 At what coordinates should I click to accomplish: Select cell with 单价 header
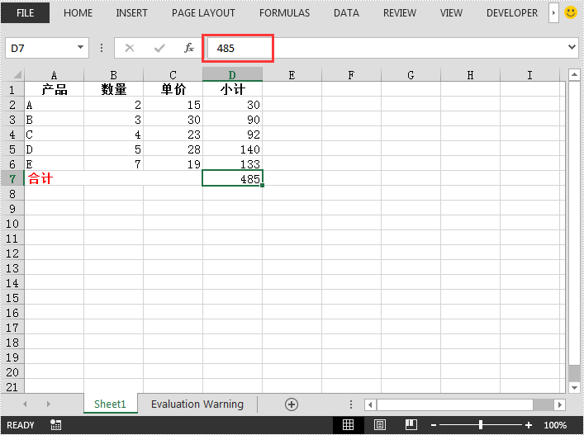(173, 89)
